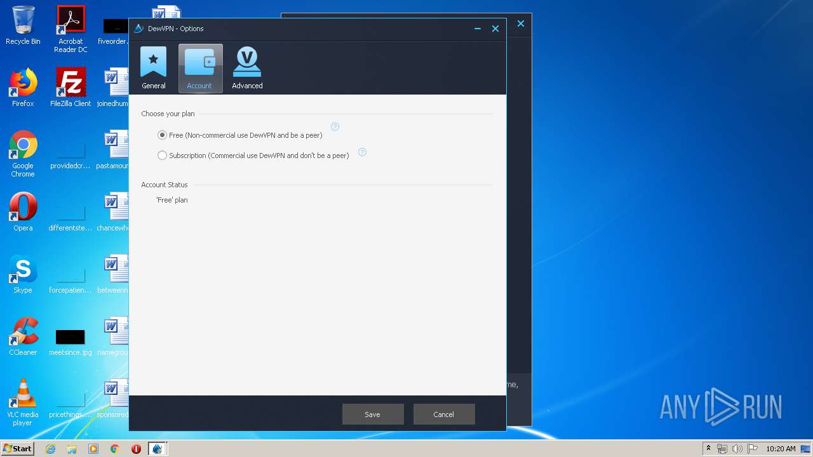
Task: Show help for the Subscription plan
Action: [362, 152]
